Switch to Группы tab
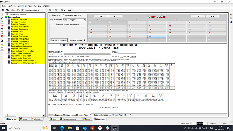Screen dimensions: 233x131 coord(37,119)
